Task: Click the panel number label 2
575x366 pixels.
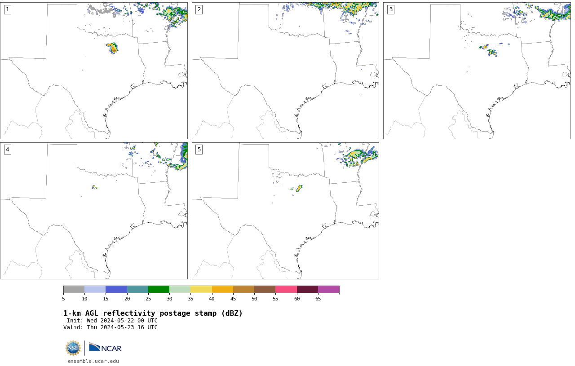Action: [199, 9]
